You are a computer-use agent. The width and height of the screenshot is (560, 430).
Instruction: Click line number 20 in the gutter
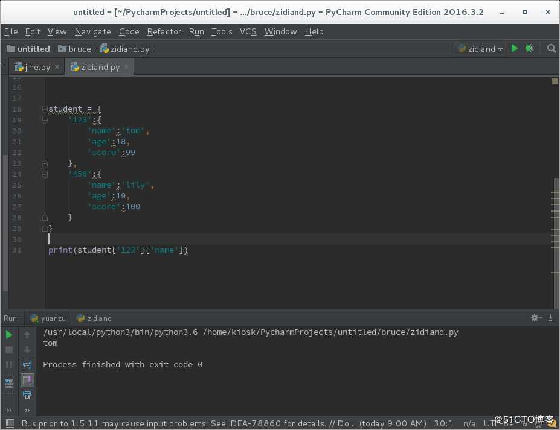pyautogui.click(x=17, y=131)
